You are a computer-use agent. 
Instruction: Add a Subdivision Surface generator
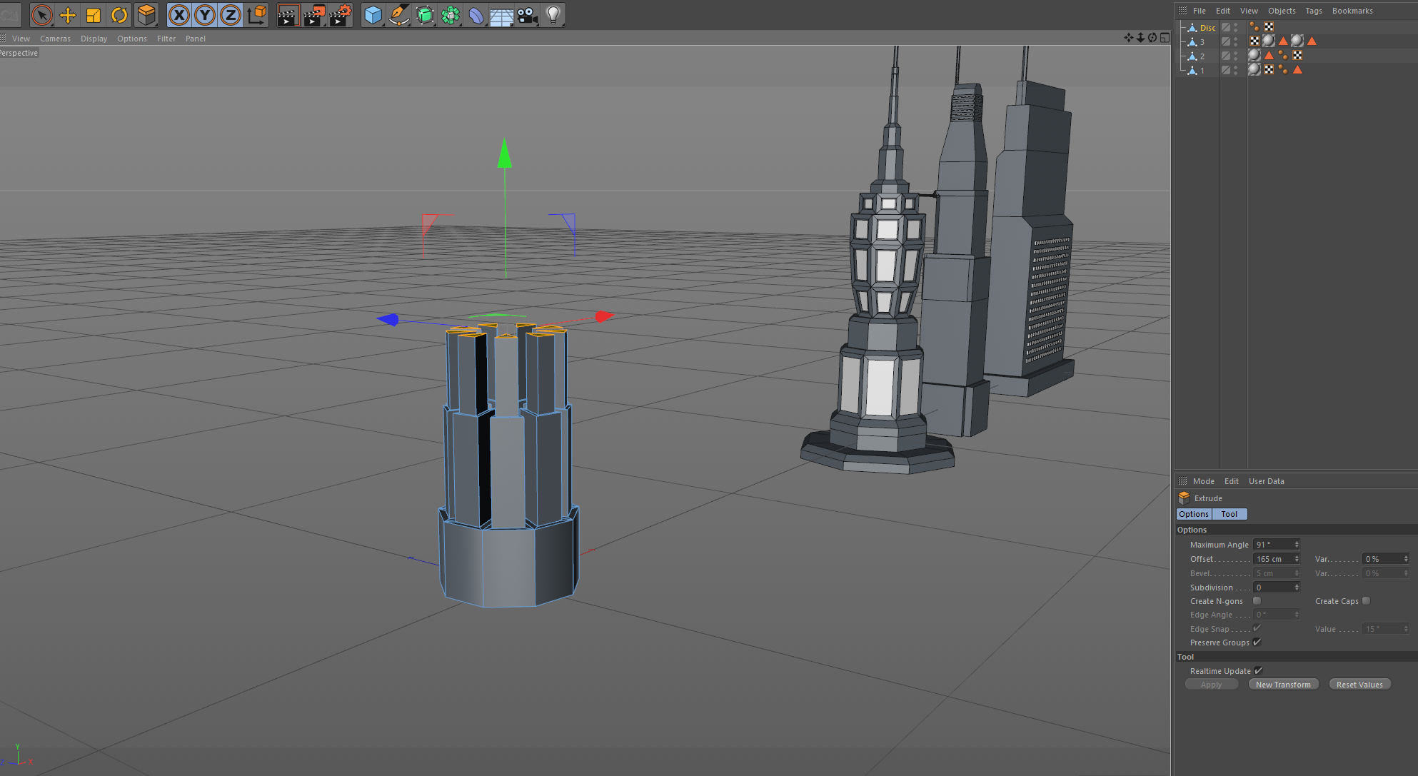click(424, 15)
